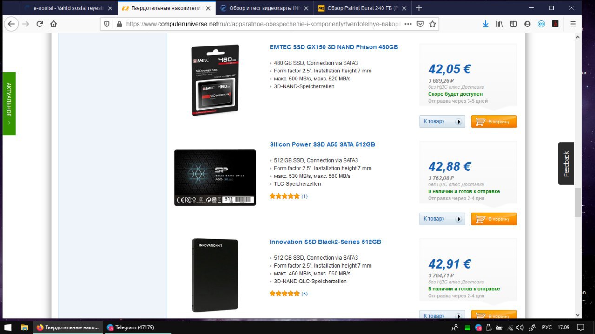This screenshot has height=334, width=595.
Task: Select Firefox window in the taskbar
Action: 68,327
